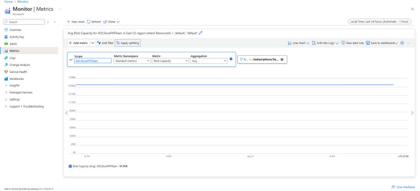
Task: Click the Add filter button
Action: tap(105, 43)
